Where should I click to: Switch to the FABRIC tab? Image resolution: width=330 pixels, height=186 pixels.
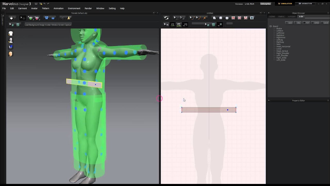(282, 17)
